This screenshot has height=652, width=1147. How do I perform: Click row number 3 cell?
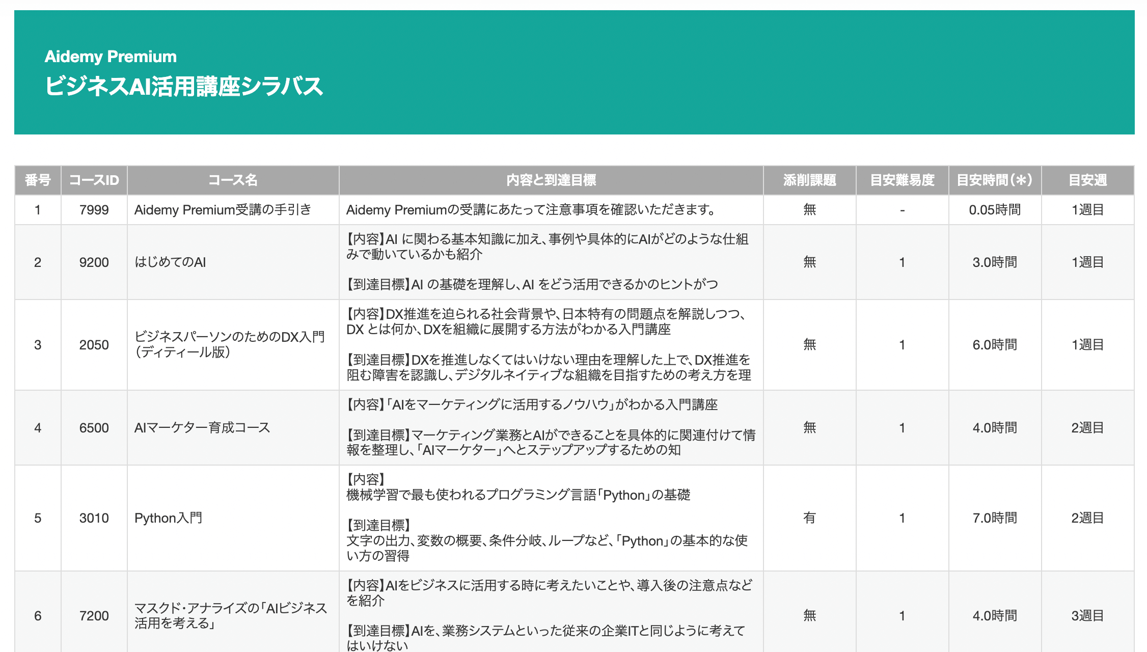click(x=38, y=345)
